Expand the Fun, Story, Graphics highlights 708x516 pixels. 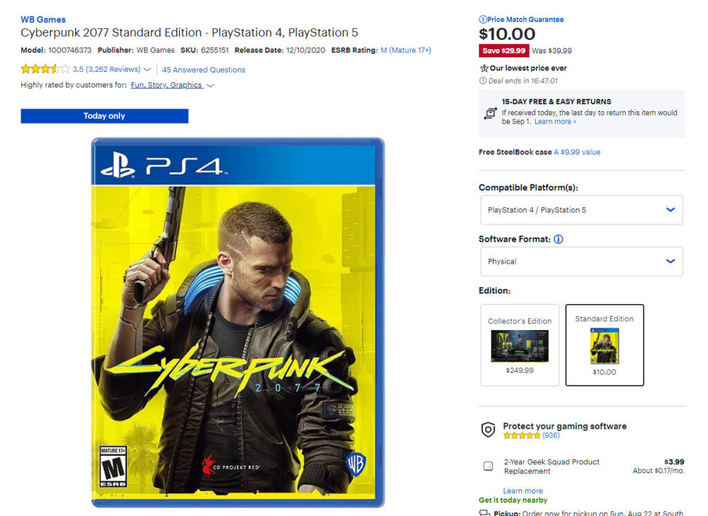(x=210, y=85)
